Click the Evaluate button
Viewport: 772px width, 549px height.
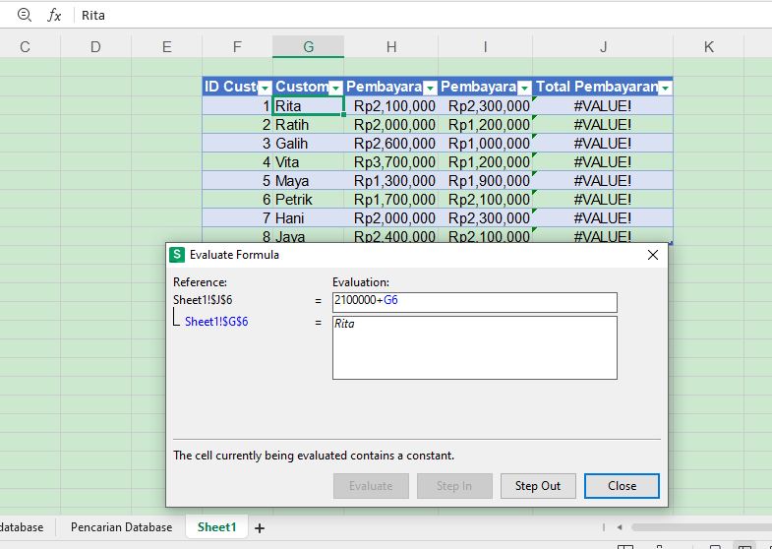371,486
